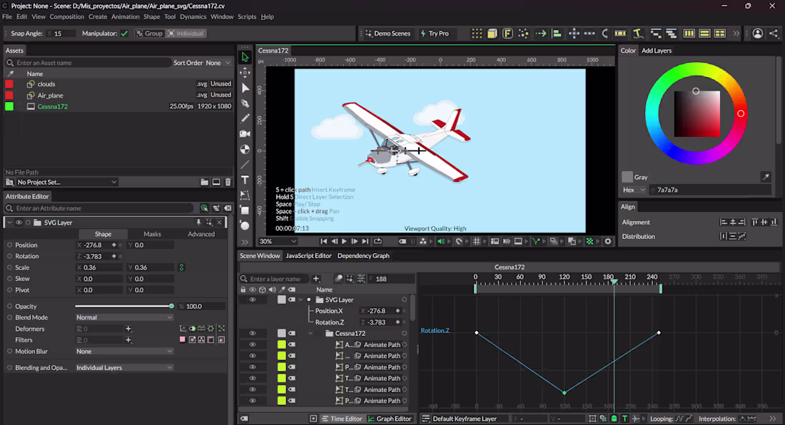Image resolution: width=785 pixels, height=425 pixels.
Task: Select the Line tool
Action: pyautogui.click(x=245, y=165)
